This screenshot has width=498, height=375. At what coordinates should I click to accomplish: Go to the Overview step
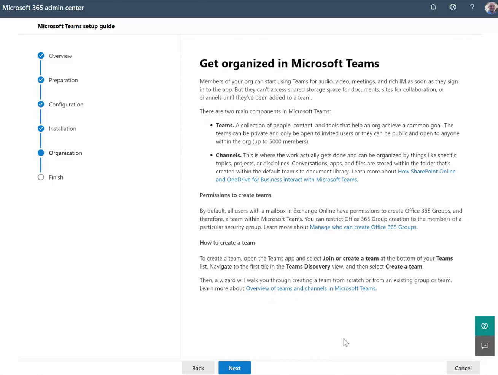[x=60, y=56]
